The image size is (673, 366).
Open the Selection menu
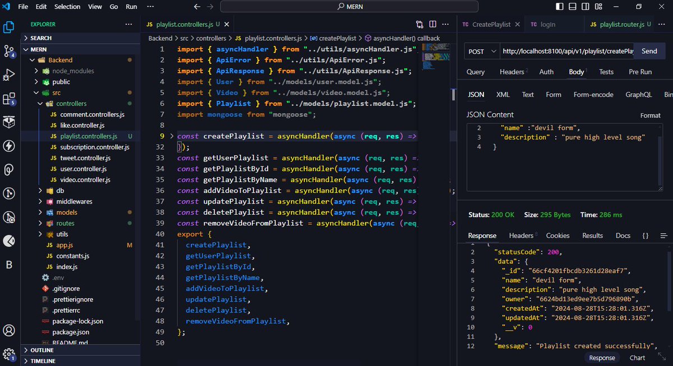67,7
